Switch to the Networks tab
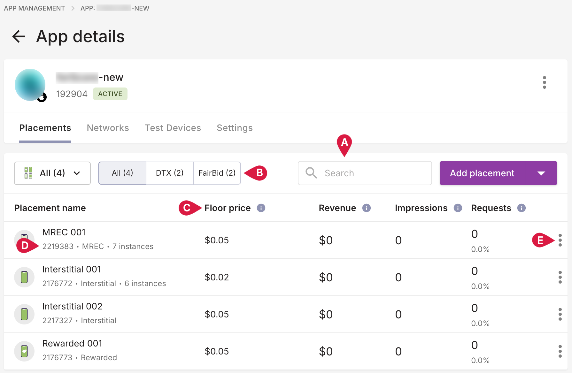The height and width of the screenshot is (373, 572). [x=108, y=128]
